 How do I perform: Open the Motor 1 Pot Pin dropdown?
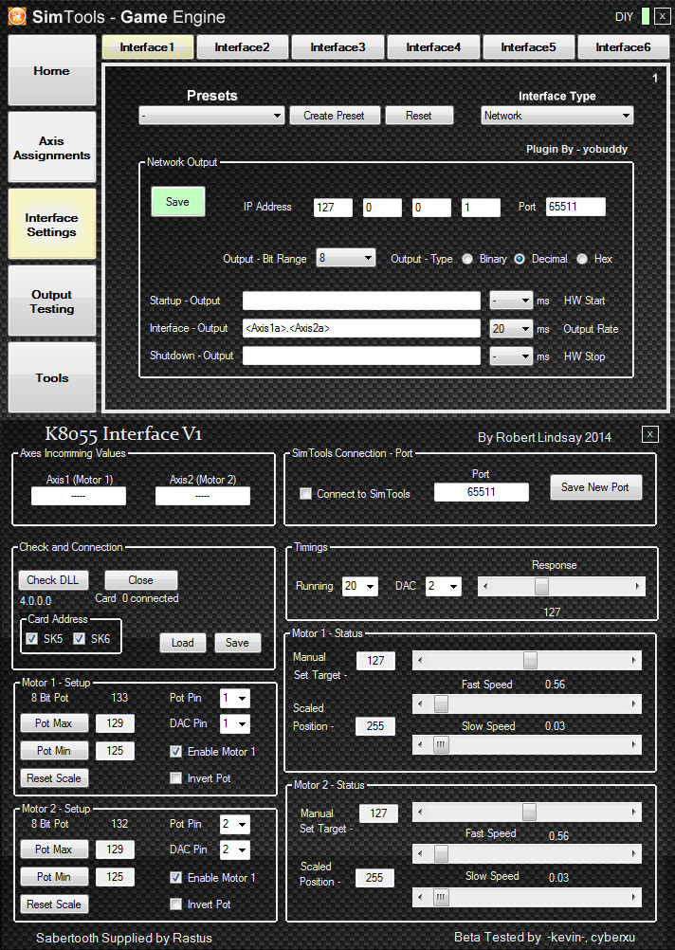tap(235, 698)
